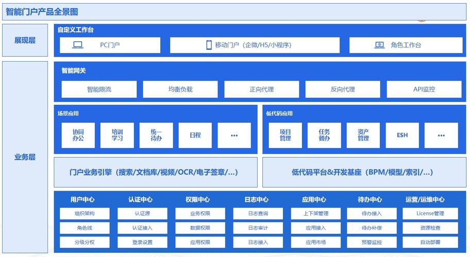Viewport: 470px width, 257px height.
Task: Select the PC门户 label
Action: tap(110, 45)
